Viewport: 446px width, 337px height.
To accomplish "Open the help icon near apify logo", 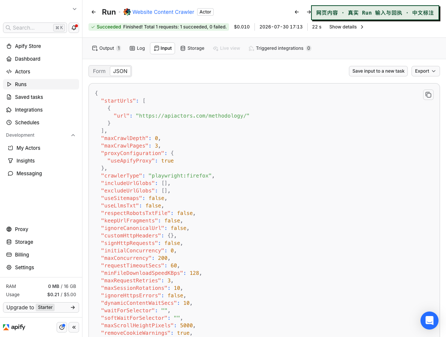I will 62,327.
